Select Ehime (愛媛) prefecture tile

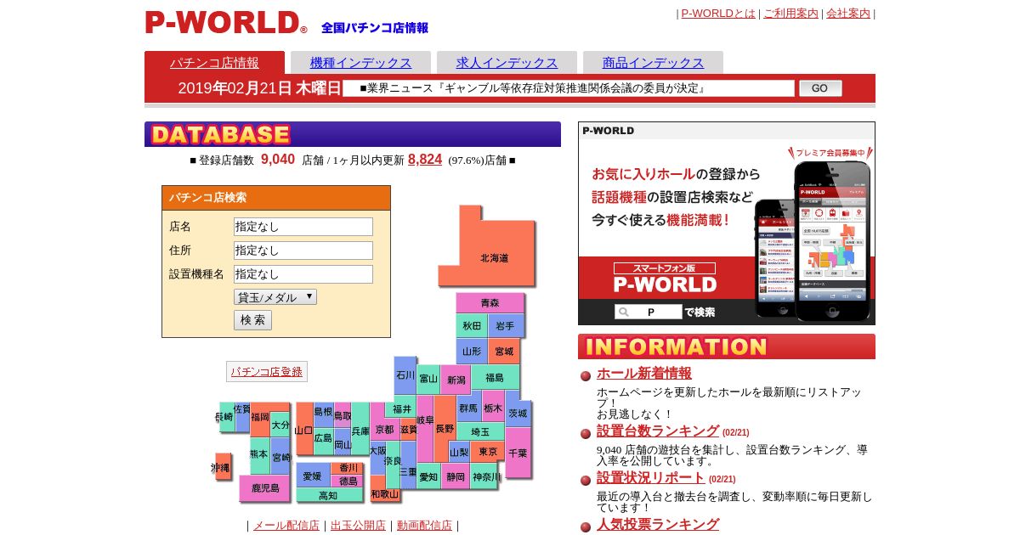tap(312, 476)
